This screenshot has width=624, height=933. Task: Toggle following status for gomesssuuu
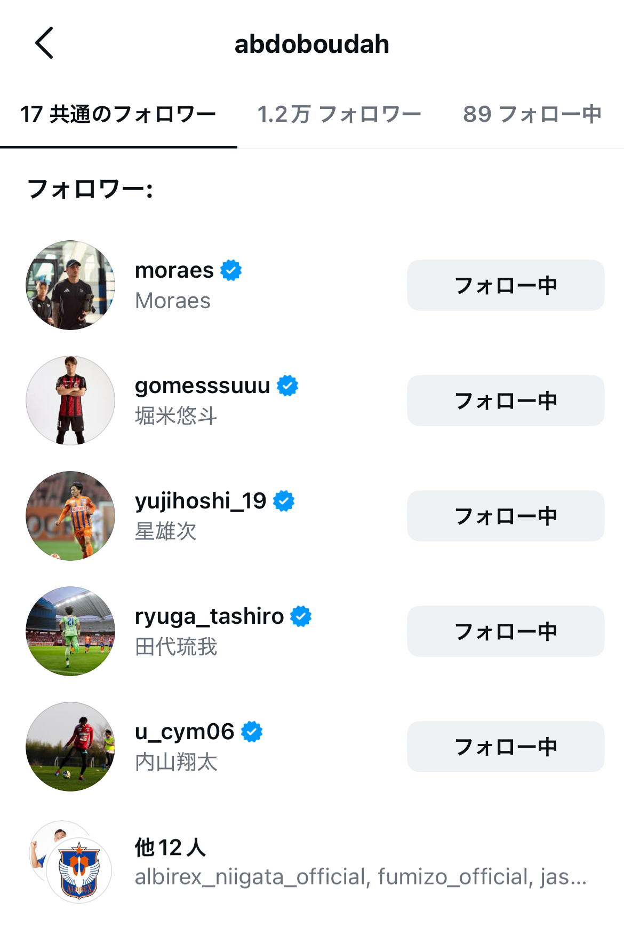tap(505, 401)
